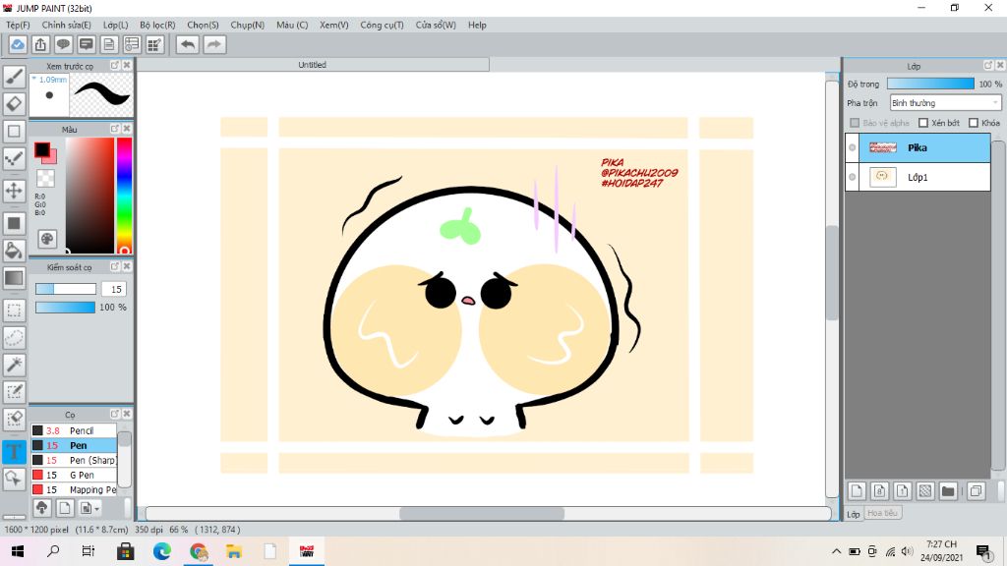Activate the Lasso selection tool
This screenshot has width=1007, height=566.
click(14, 338)
